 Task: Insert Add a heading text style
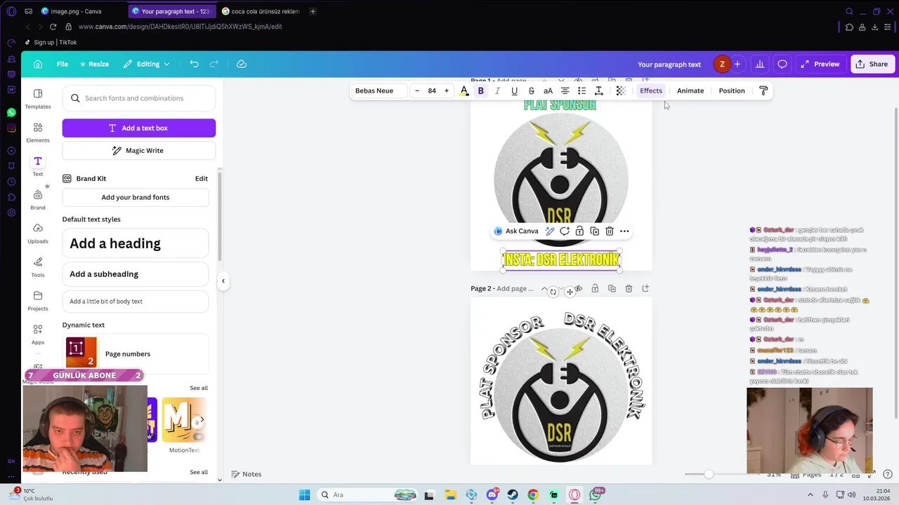tap(136, 243)
